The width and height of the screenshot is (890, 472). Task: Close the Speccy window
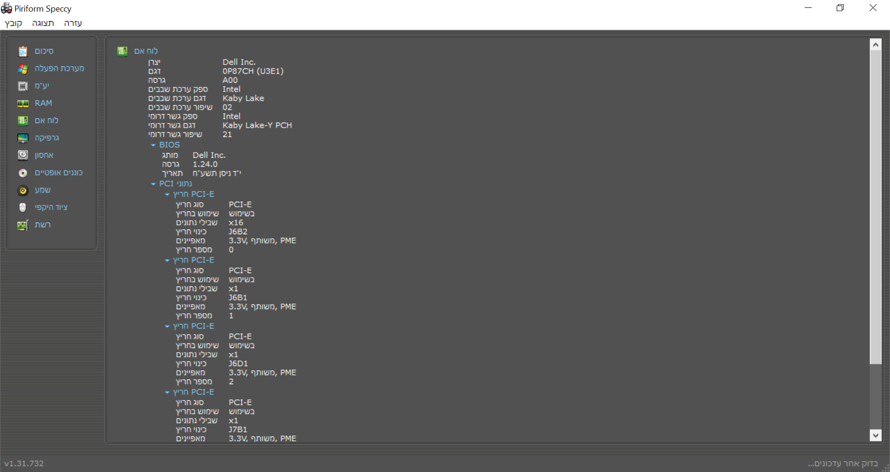[x=873, y=8]
